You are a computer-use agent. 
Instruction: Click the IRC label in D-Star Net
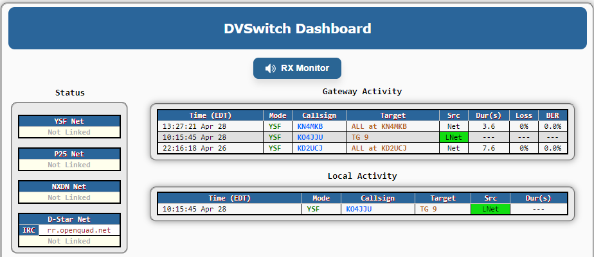click(x=29, y=230)
